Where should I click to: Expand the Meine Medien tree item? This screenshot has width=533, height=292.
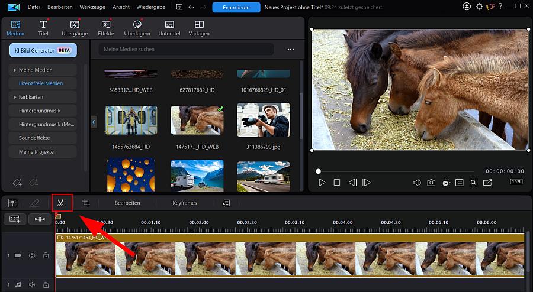click(x=14, y=70)
